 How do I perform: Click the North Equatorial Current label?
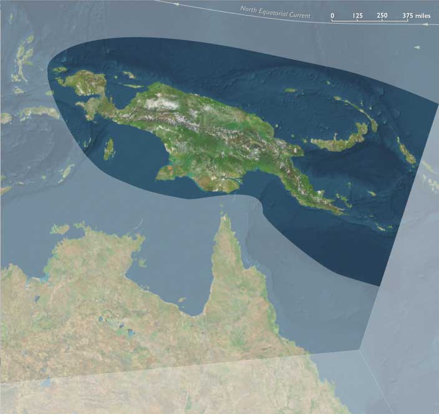275,11
